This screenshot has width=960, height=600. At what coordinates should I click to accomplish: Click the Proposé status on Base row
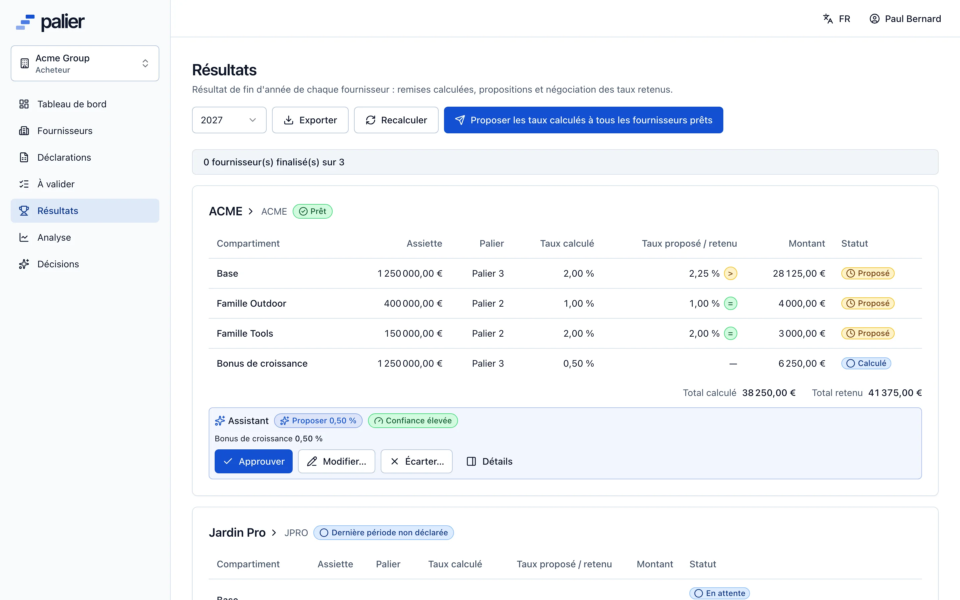[x=868, y=273]
